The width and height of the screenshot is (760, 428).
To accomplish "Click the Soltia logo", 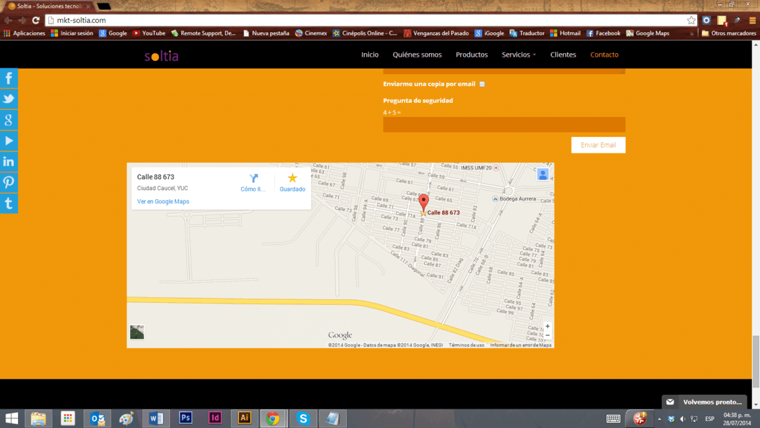I will [x=162, y=56].
